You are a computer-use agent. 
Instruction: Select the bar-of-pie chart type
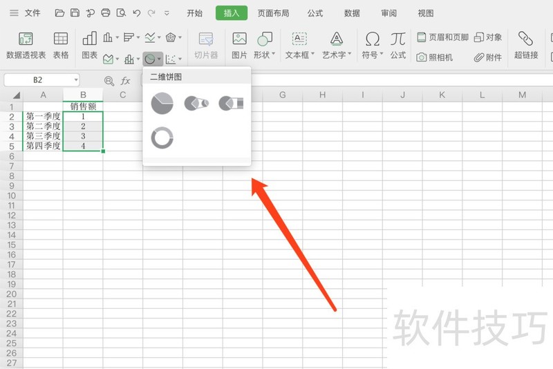(231, 103)
